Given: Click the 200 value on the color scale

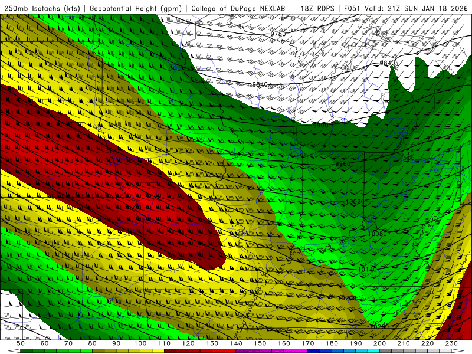Looking at the screenshot, I should click(x=379, y=343).
